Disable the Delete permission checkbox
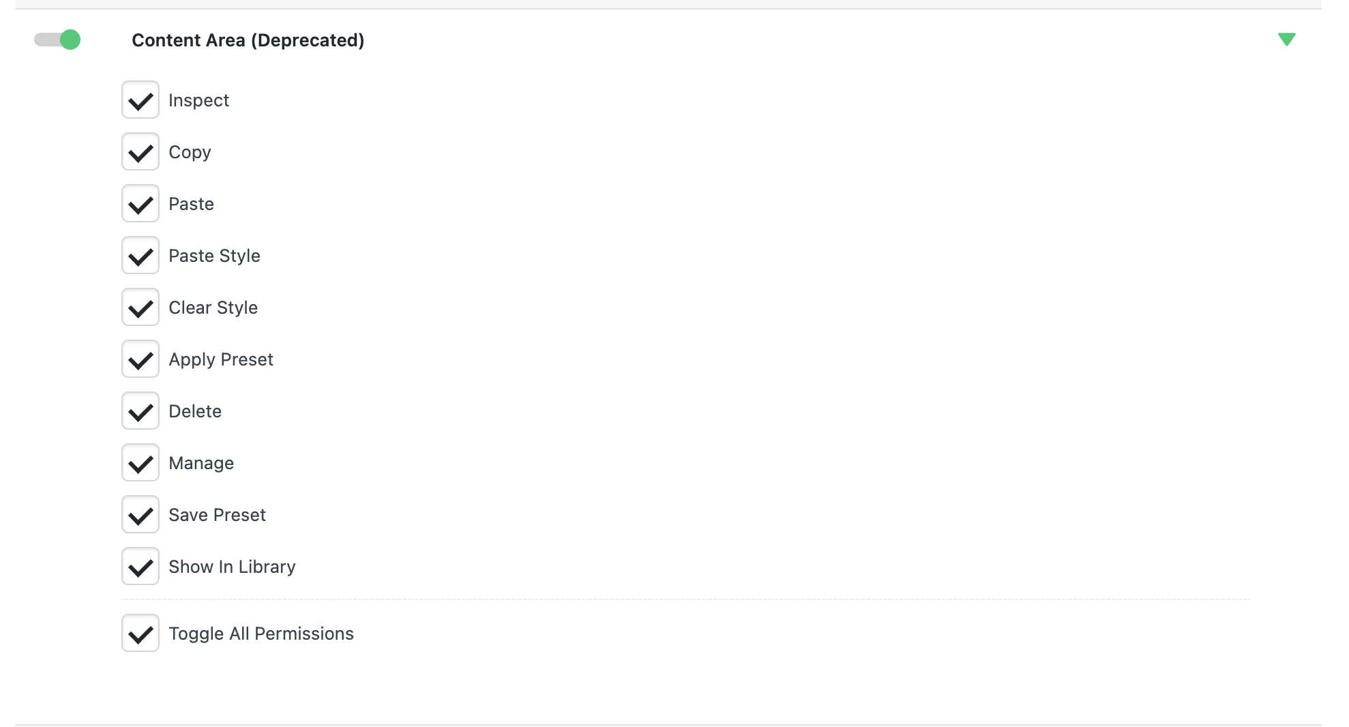The width and height of the screenshot is (1349, 727). click(x=140, y=411)
